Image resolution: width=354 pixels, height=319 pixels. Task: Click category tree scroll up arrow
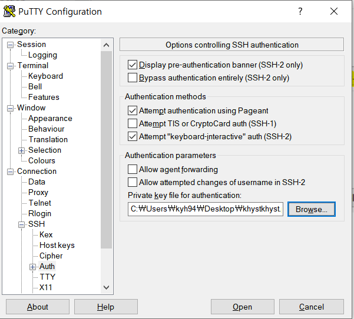pyautogui.click(x=107, y=45)
